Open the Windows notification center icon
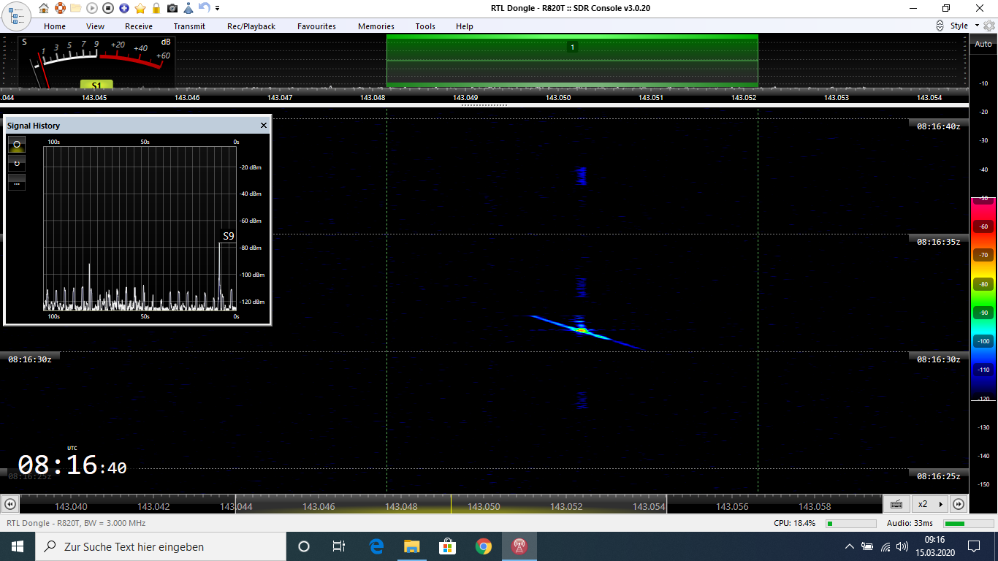The width and height of the screenshot is (998, 561). click(973, 546)
